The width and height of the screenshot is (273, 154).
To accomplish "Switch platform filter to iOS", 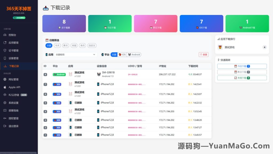I will click(122, 54).
